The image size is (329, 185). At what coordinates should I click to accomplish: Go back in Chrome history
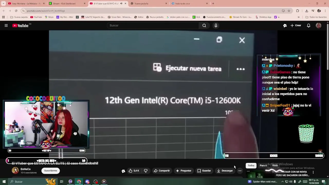click(4, 11)
